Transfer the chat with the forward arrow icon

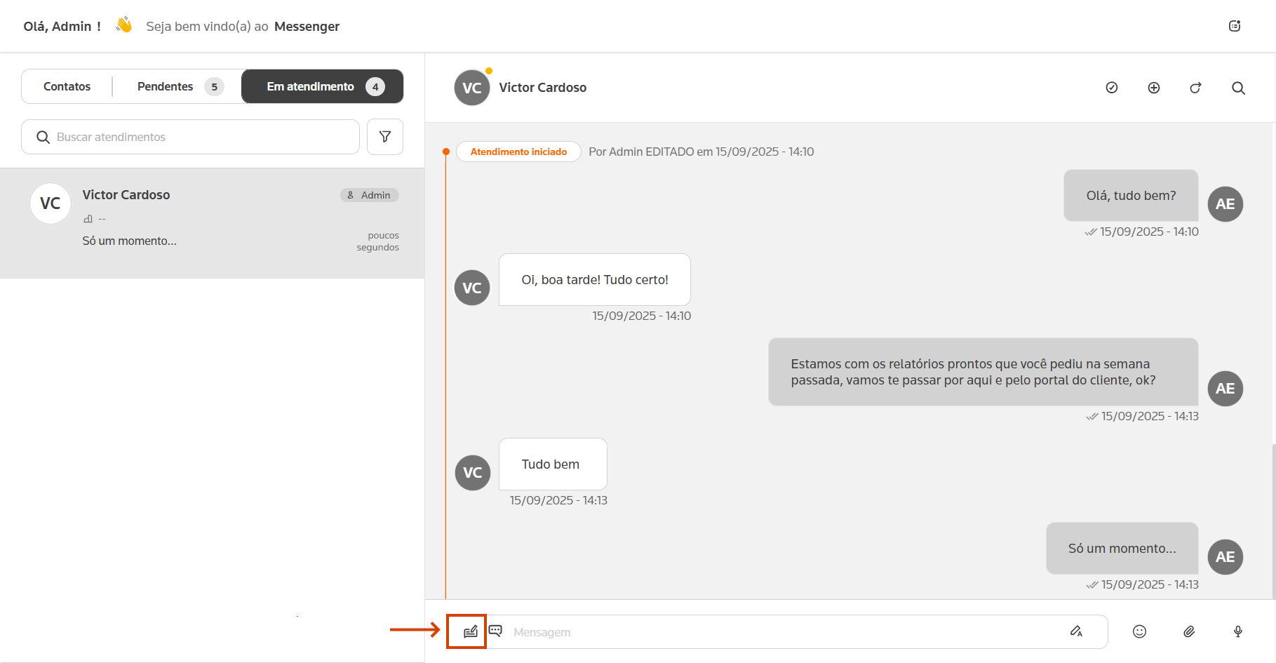click(x=1195, y=88)
